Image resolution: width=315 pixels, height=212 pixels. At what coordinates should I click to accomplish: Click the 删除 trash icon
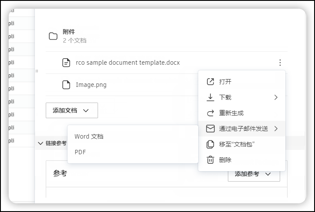[x=210, y=160]
